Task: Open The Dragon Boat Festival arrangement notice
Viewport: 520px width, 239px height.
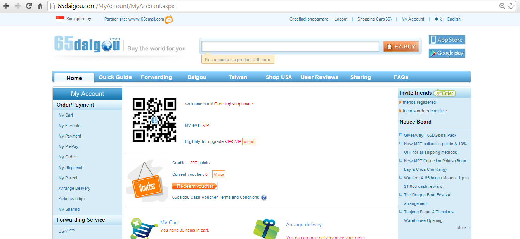Action: (x=427, y=199)
